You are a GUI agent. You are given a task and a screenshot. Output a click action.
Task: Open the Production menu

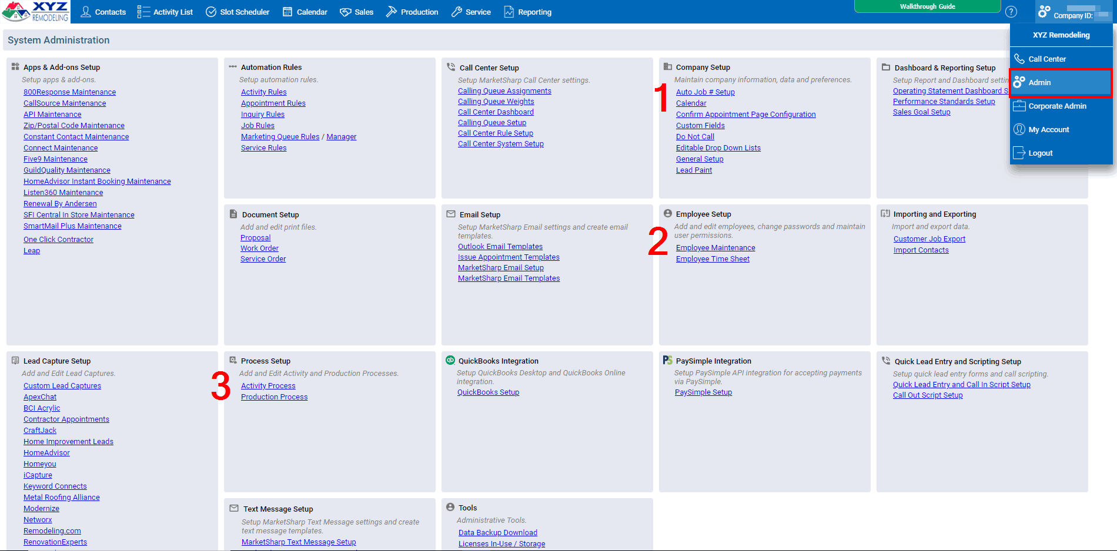[x=412, y=12]
